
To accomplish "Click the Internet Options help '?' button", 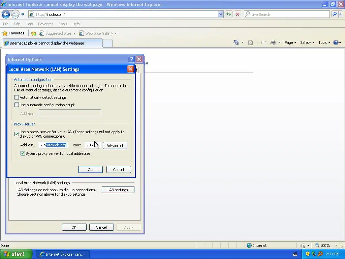I will tap(131, 59).
